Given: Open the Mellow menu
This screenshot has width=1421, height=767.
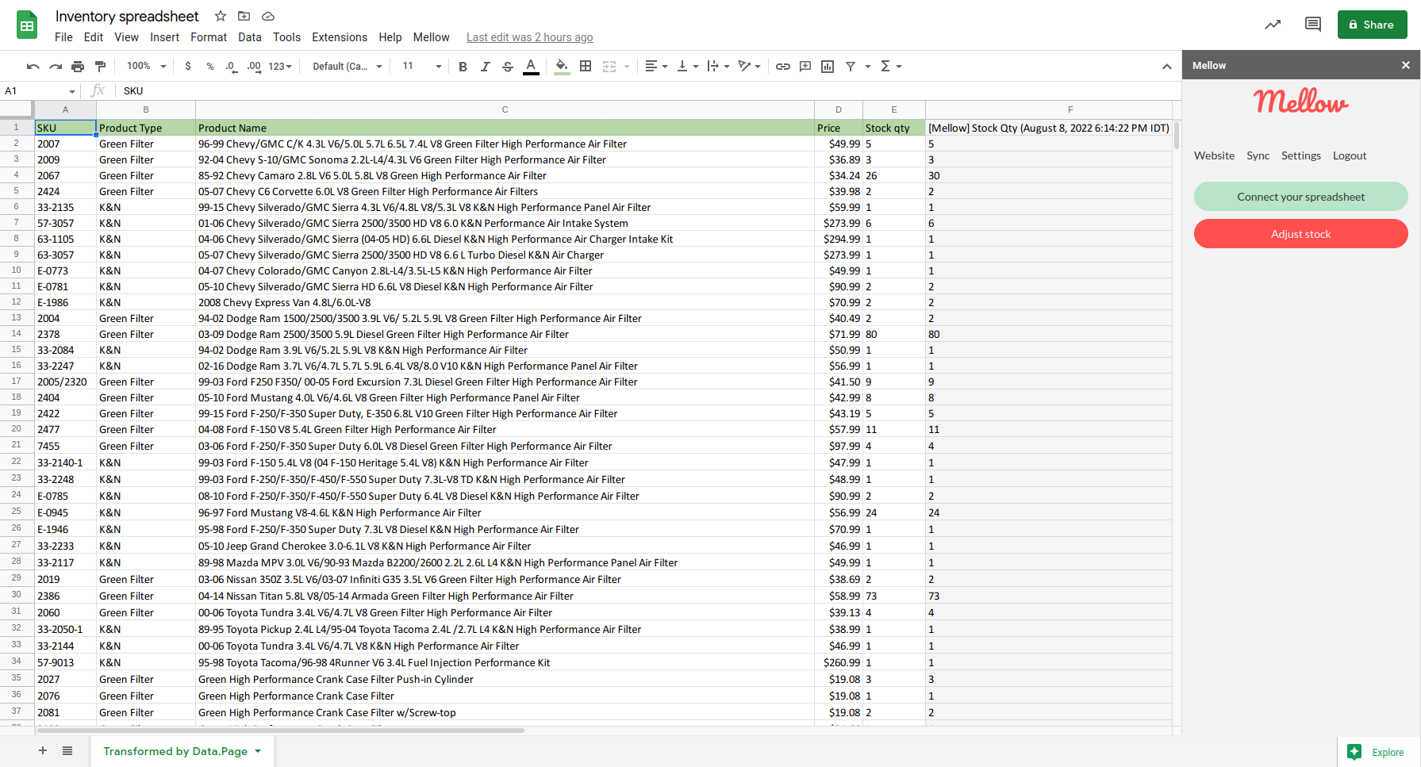Looking at the screenshot, I should pyautogui.click(x=432, y=37).
